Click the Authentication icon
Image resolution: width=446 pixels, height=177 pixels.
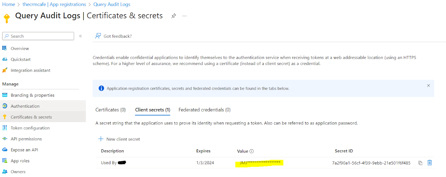(5, 106)
